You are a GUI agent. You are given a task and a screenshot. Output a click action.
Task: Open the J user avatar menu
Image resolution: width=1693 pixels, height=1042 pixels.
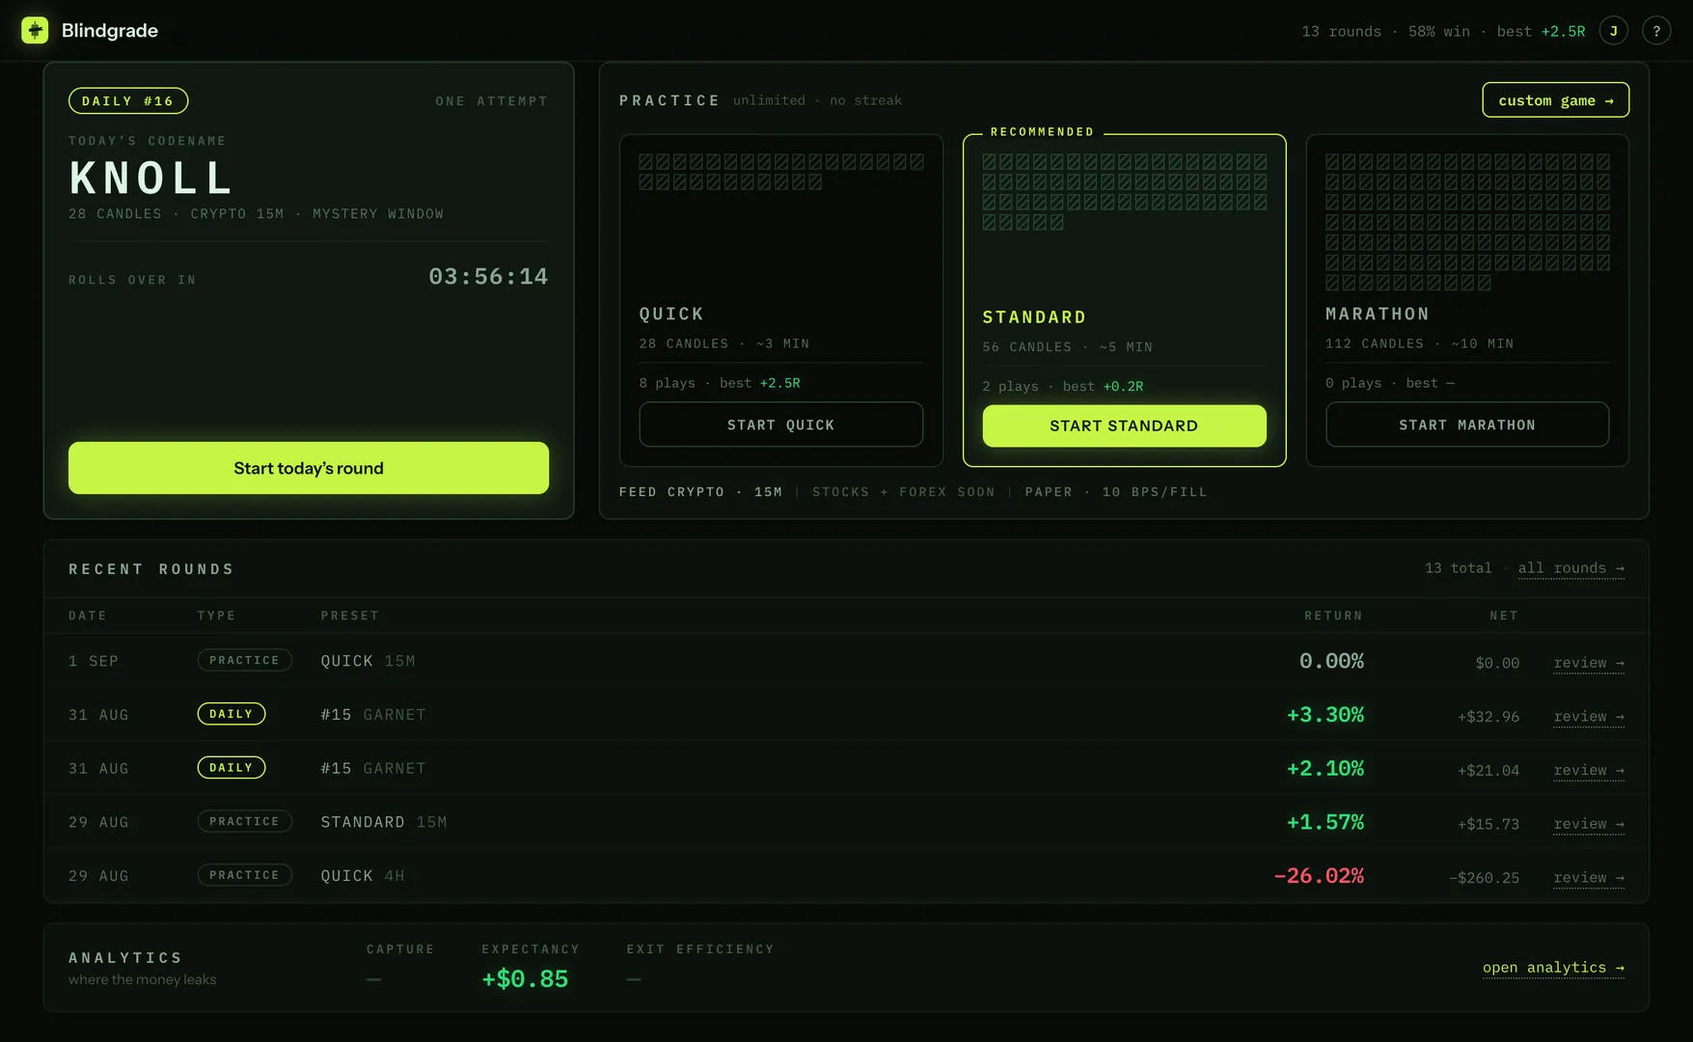[1613, 31]
